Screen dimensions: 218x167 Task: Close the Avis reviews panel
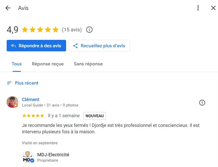click(x=213, y=8)
